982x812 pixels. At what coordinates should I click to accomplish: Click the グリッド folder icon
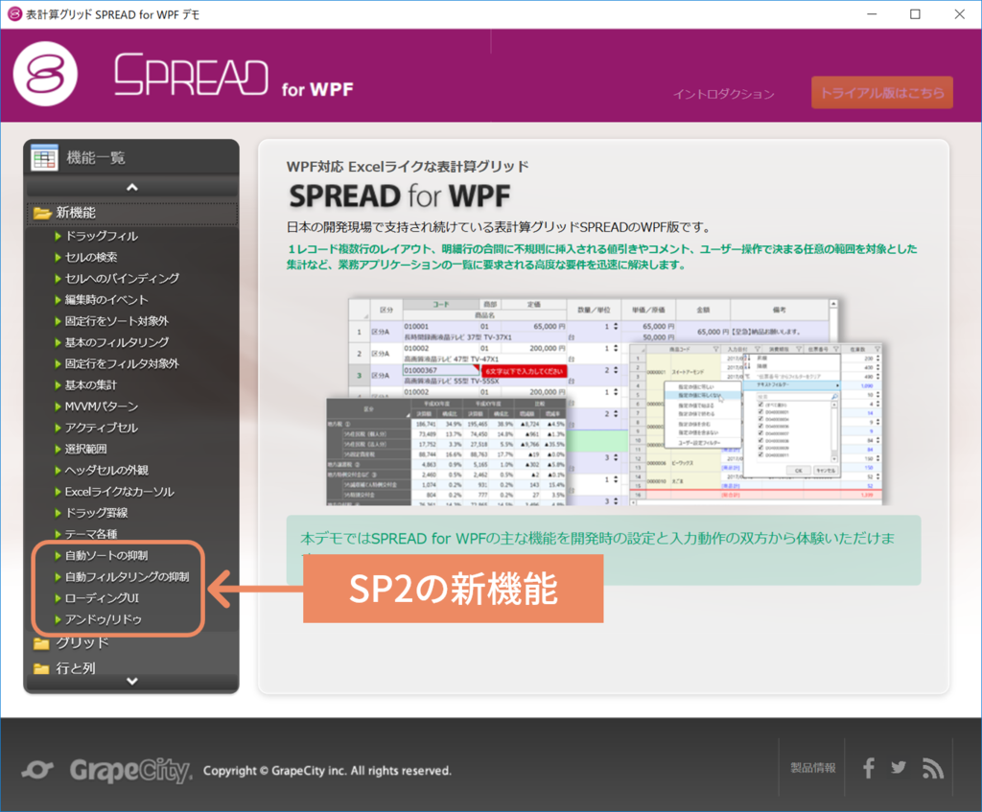click(41, 643)
